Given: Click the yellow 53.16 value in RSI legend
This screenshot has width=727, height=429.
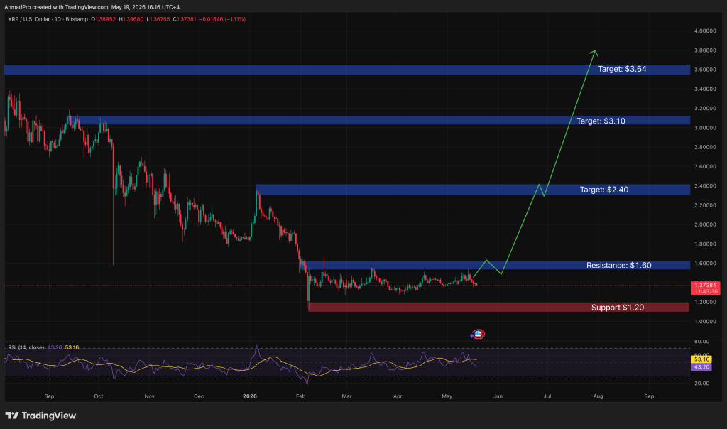Looking at the screenshot, I should (72, 347).
